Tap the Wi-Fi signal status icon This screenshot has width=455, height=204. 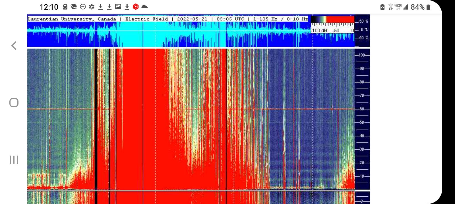point(391,7)
